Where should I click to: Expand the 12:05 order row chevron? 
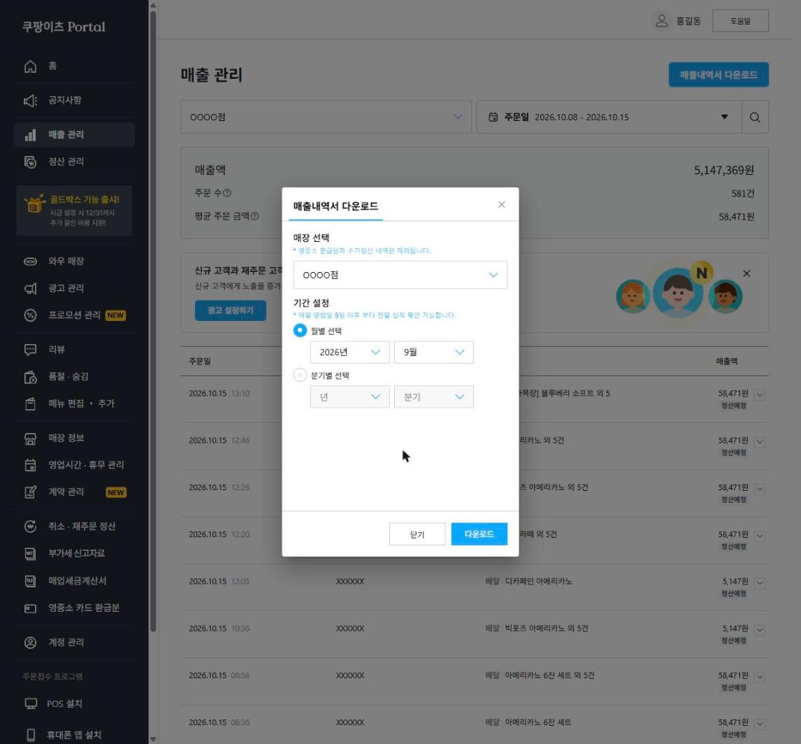click(x=760, y=583)
